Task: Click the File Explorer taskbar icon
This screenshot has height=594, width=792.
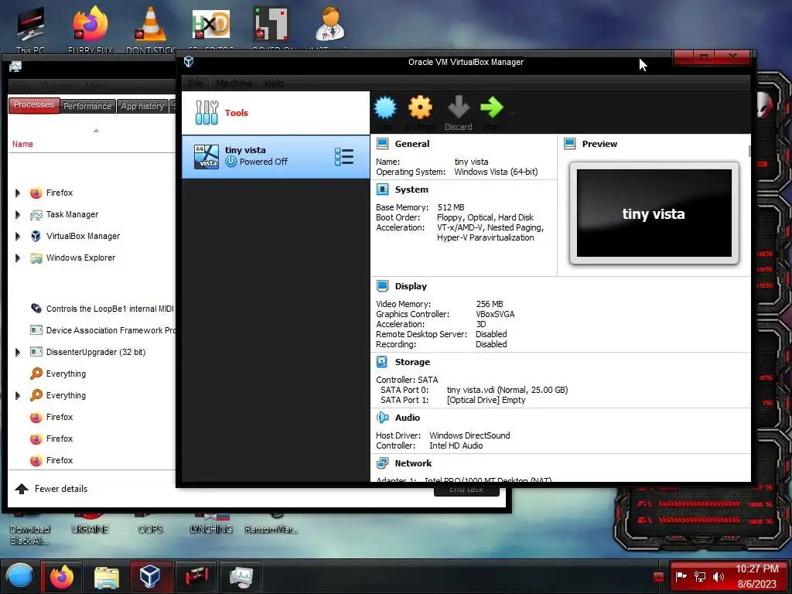Action: pyautogui.click(x=106, y=576)
